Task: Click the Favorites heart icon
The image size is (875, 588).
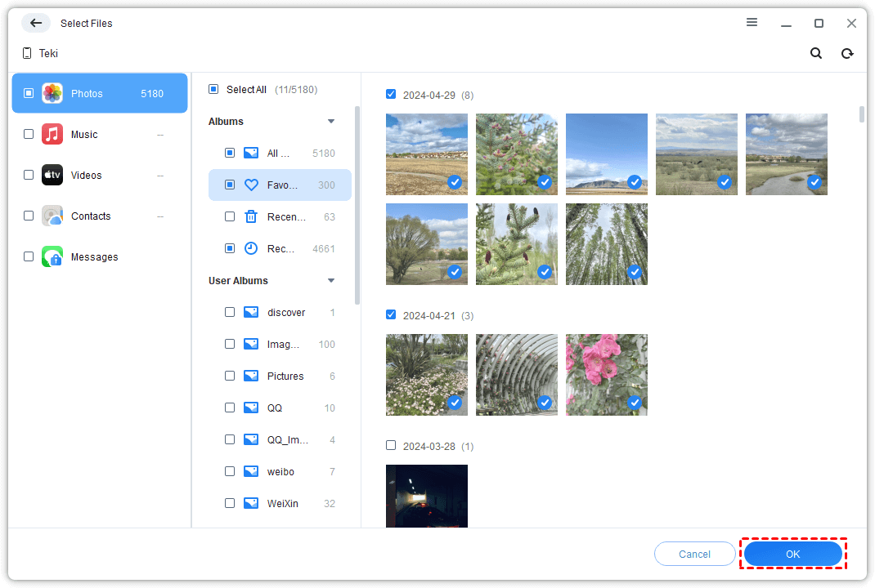Action: tap(251, 185)
